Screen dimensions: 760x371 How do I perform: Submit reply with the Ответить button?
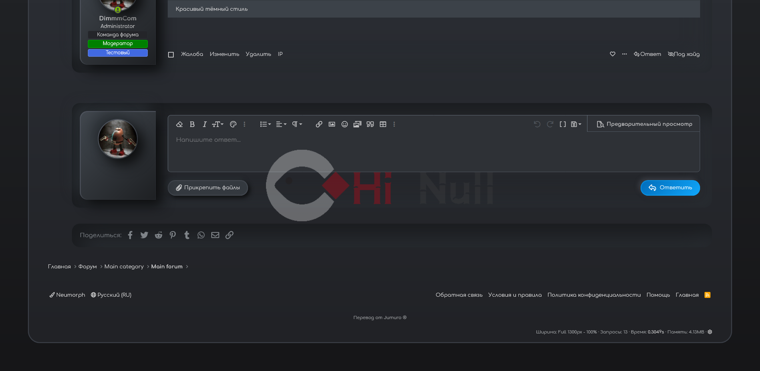(670, 188)
